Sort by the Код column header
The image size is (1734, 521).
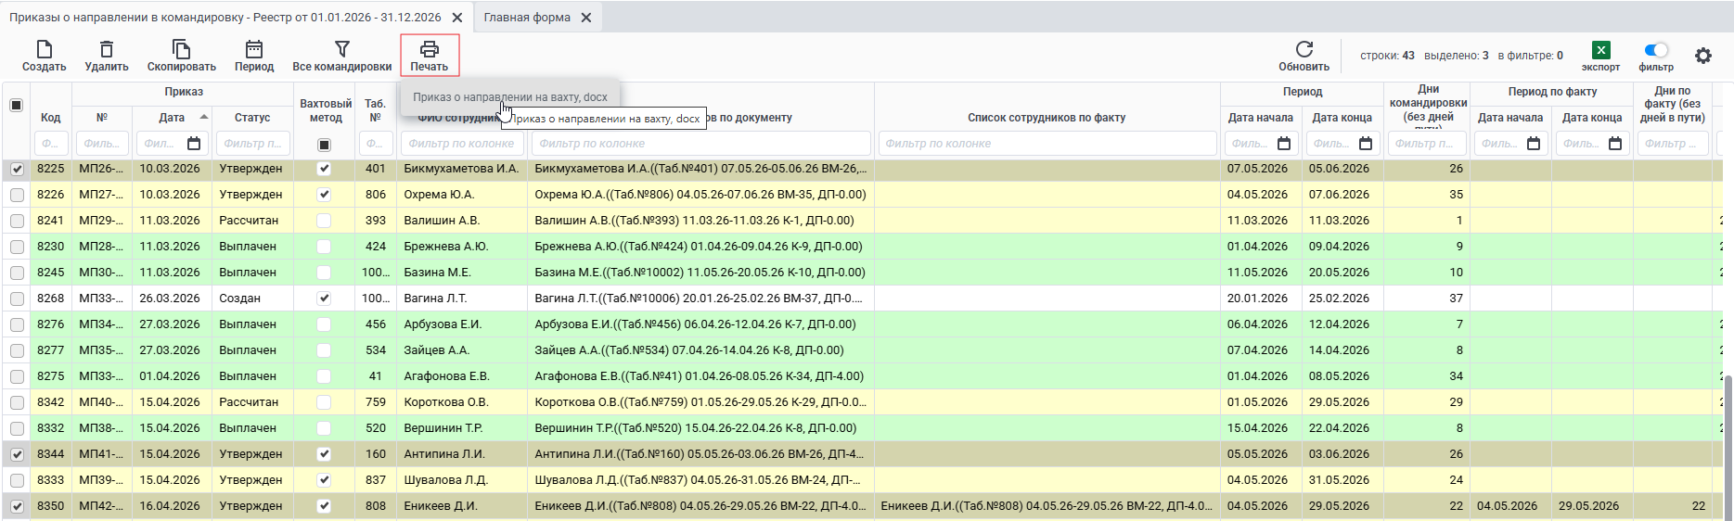tap(50, 118)
